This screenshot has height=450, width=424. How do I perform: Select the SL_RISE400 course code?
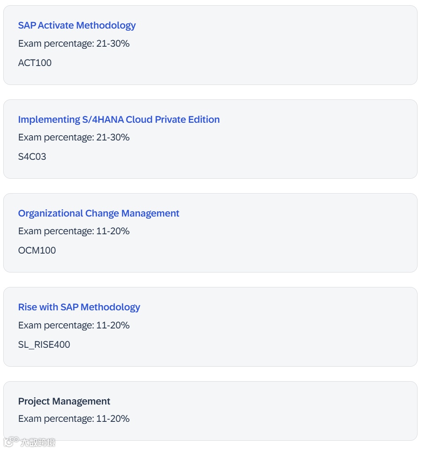point(44,345)
